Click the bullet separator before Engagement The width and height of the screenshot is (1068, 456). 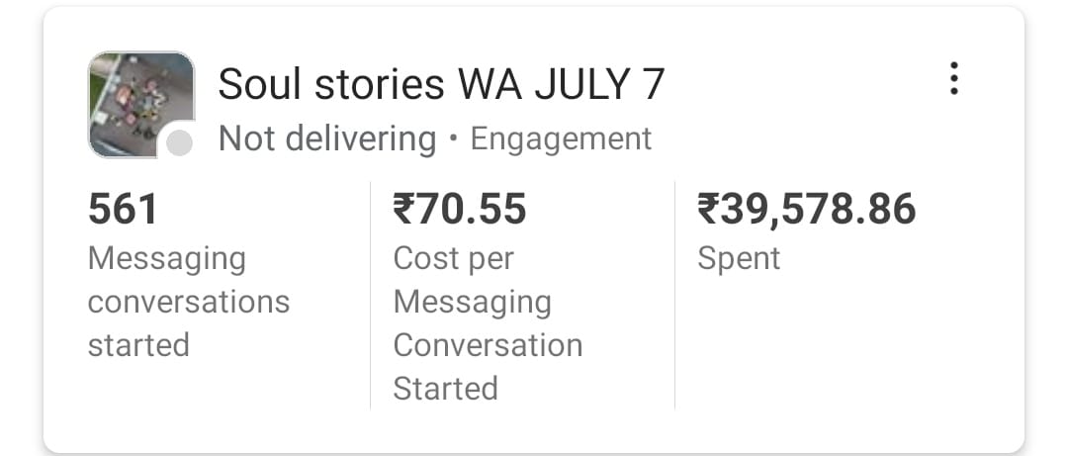[453, 139]
